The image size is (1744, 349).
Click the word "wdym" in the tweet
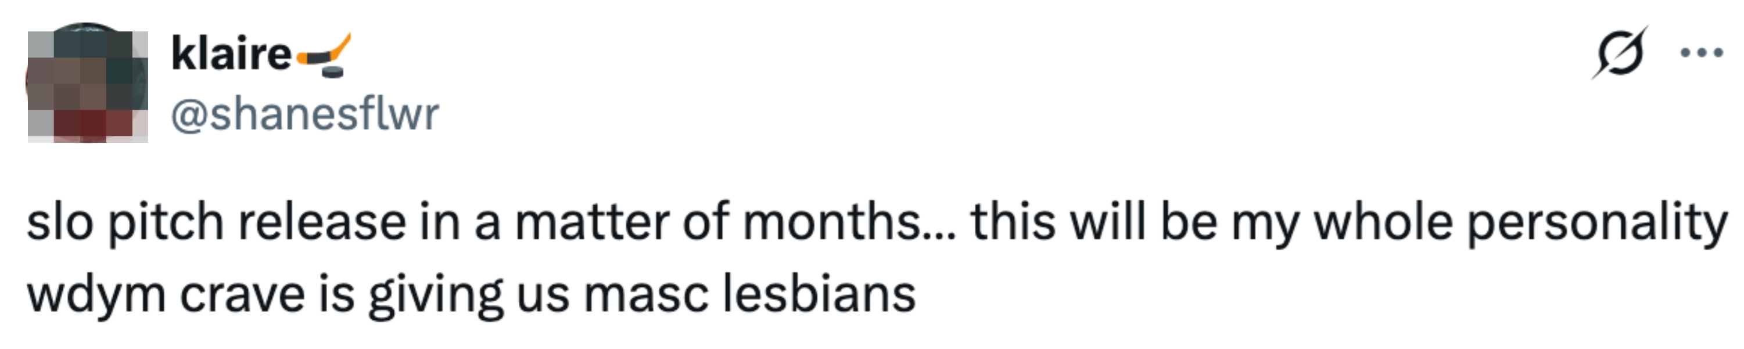(x=96, y=295)
